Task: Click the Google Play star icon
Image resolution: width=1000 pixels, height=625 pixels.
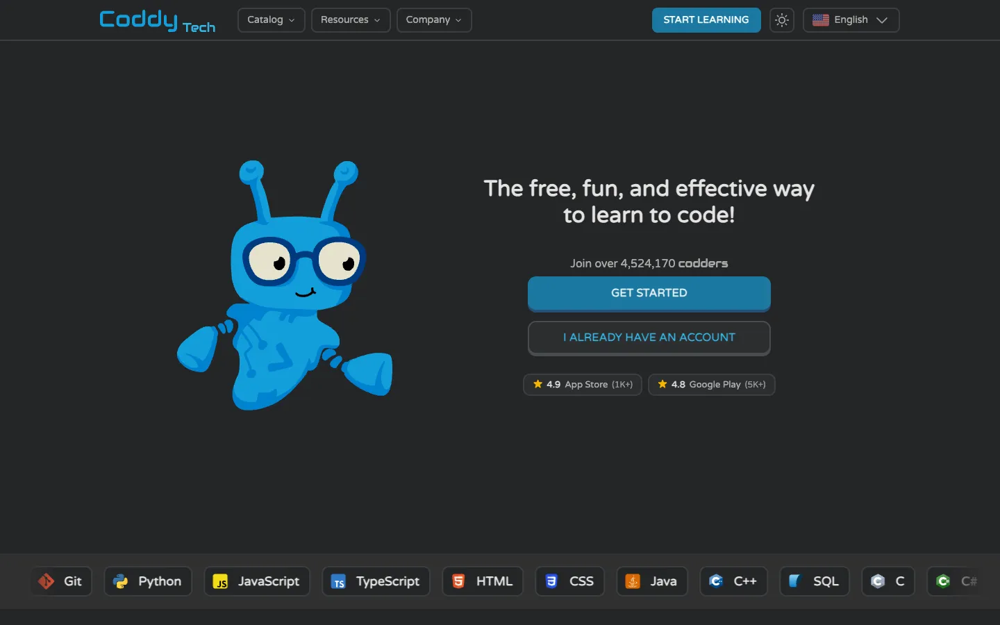Action: coord(662,384)
